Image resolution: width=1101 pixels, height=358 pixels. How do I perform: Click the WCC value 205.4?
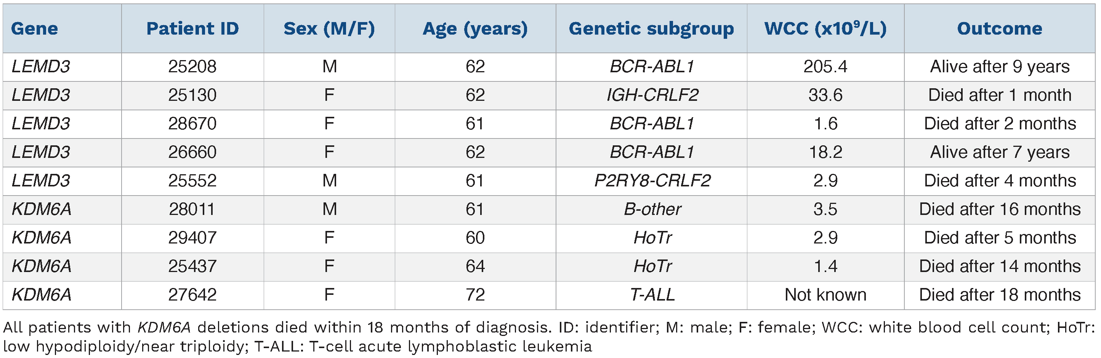[x=825, y=67]
